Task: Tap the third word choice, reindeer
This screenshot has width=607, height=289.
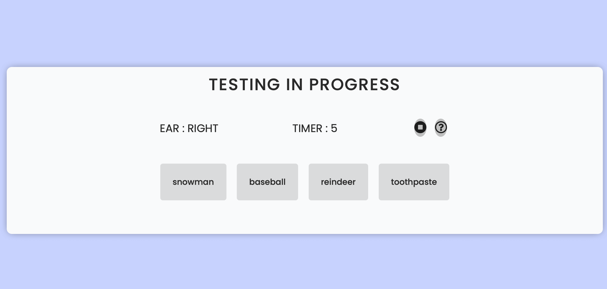Action: point(338,182)
